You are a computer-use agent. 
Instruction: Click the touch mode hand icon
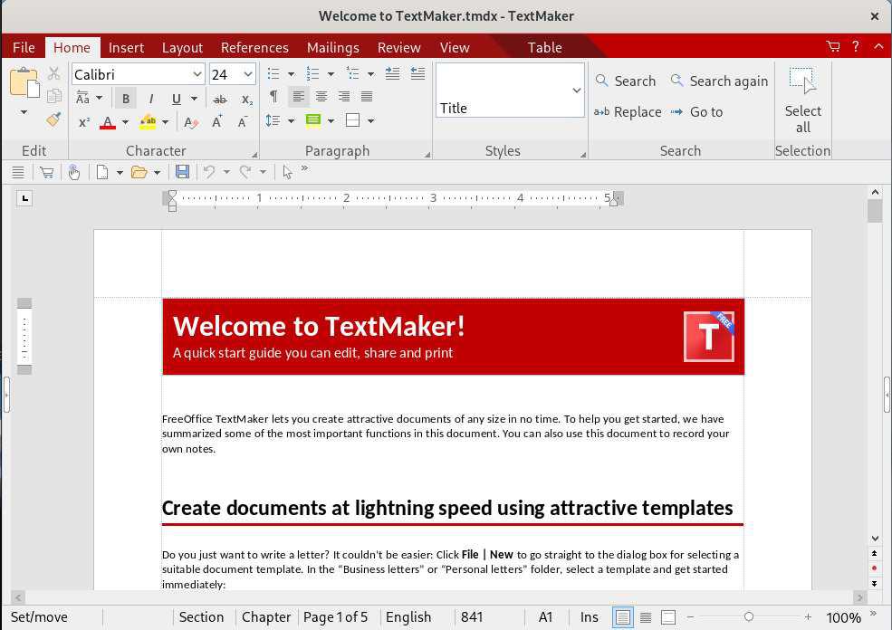(x=74, y=172)
